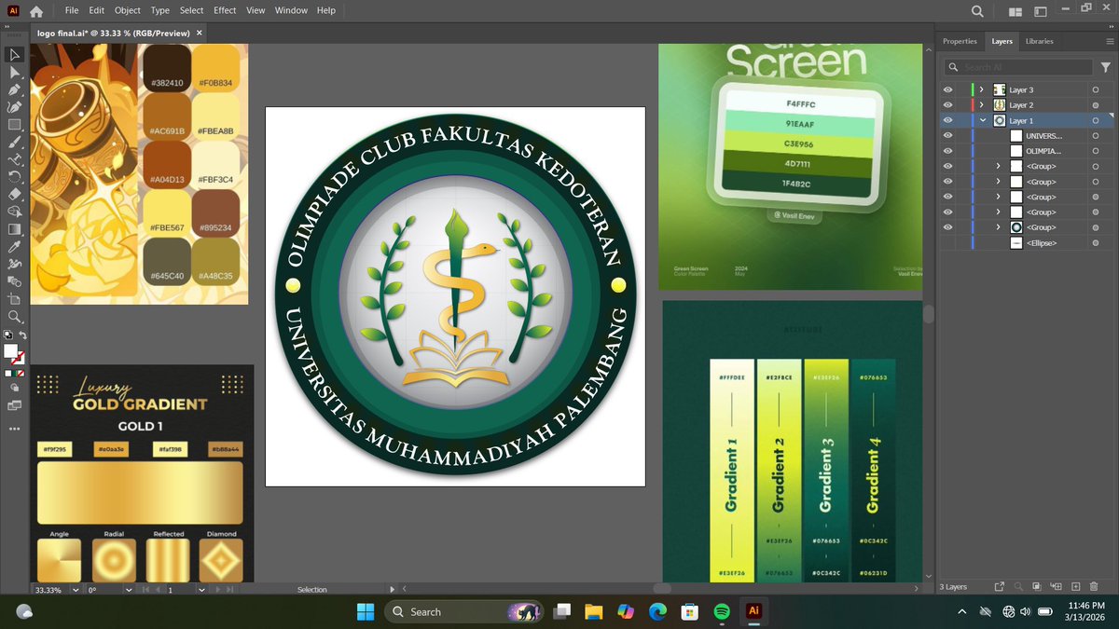Viewport: 1119px width, 629px height.
Task: Open the 33.33% zoom level dropdown
Action: 74,590
